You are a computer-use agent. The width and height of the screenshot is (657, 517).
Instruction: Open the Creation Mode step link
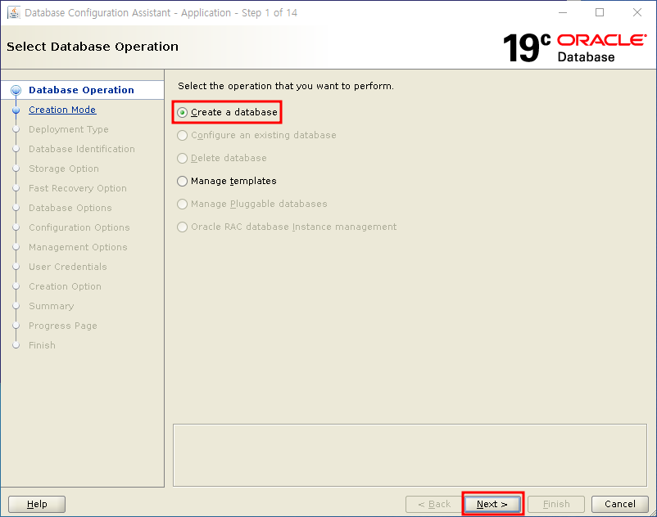pyautogui.click(x=62, y=110)
